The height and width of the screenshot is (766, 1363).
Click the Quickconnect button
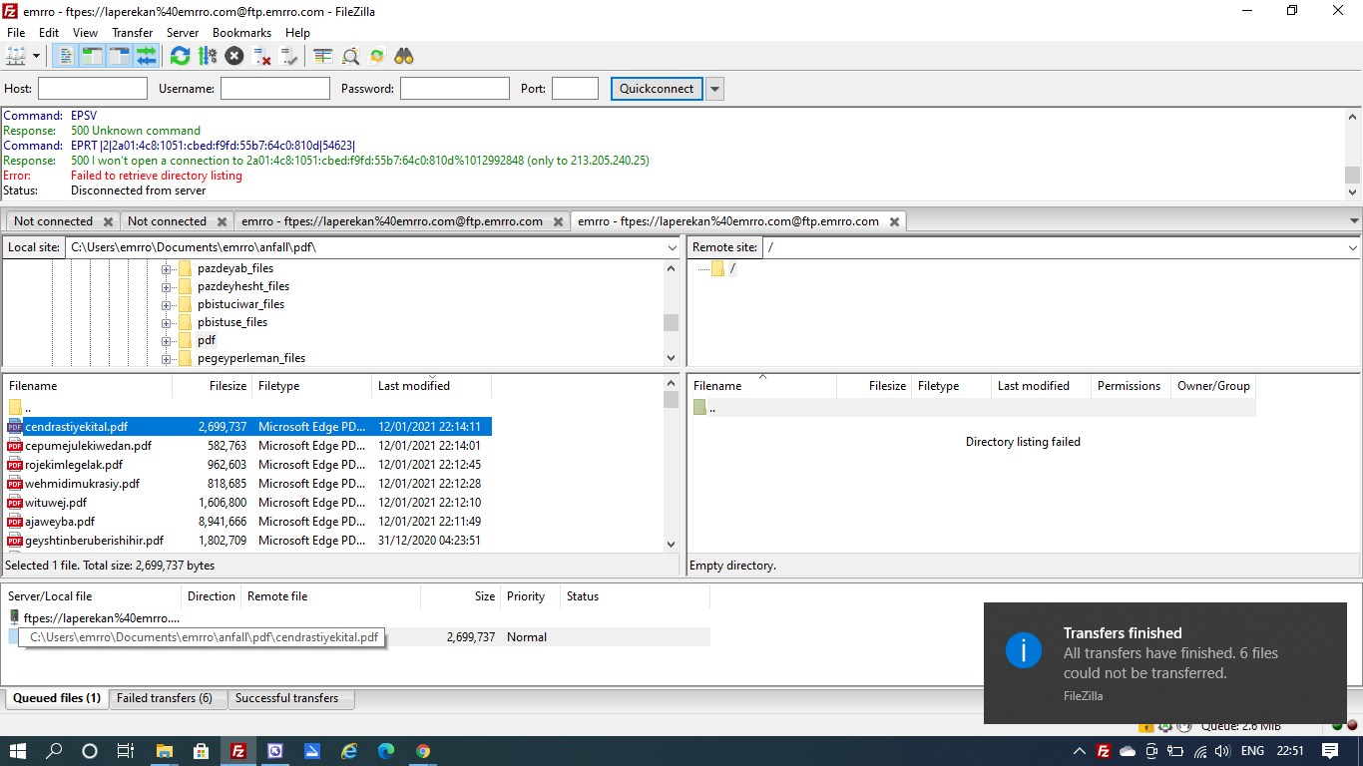point(657,89)
